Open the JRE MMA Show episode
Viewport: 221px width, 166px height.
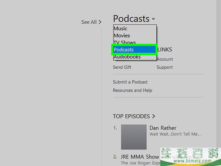click(x=140, y=157)
